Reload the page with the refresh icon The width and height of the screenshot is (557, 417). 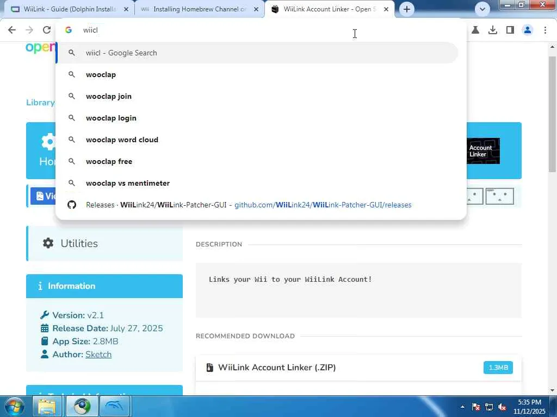[x=47, y=30]
